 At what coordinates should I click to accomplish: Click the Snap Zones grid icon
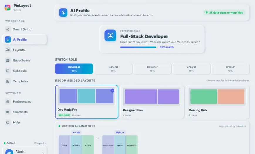(8, 61)
